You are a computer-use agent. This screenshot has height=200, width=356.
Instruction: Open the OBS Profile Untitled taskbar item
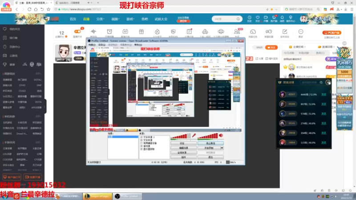click(x=128, y=196)
